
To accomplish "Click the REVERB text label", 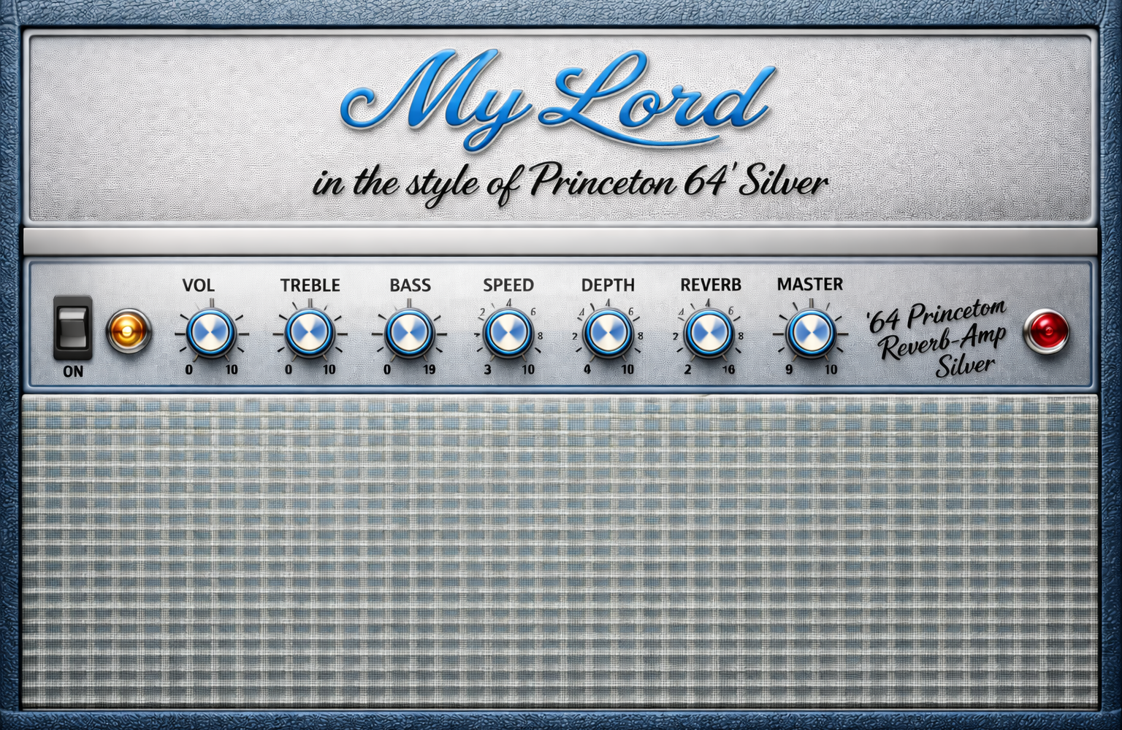I will click(710, 285).
